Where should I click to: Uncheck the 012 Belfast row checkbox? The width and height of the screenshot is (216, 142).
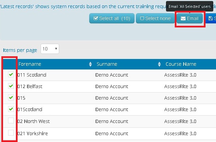tap(11, 86)
